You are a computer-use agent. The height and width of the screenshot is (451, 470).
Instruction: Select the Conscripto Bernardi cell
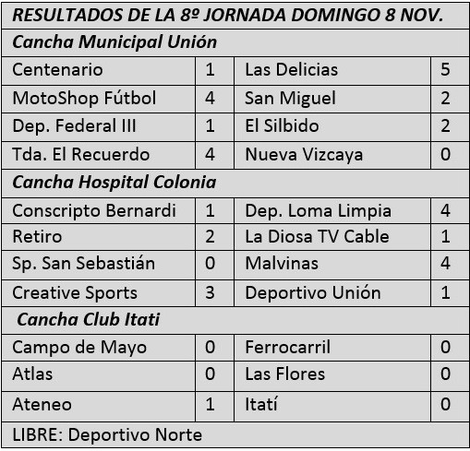click(x=98, y=211)
